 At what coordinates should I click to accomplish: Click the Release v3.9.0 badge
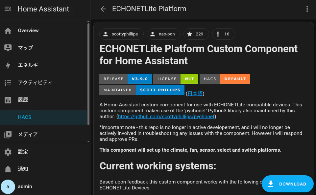tap(126, 79)
